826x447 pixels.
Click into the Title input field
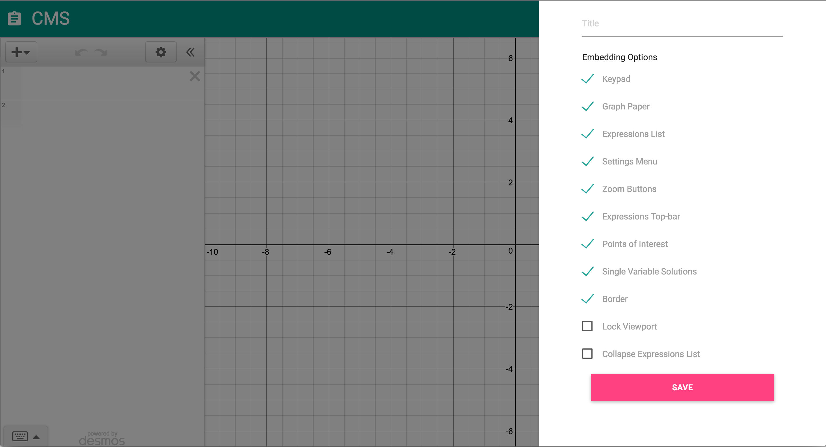pos(682,24)
